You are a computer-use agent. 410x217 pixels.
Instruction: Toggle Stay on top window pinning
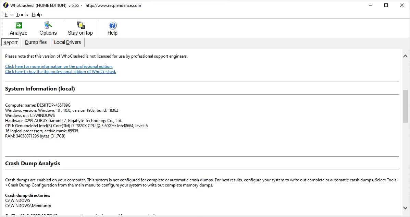pyautogui.click(x=80, y=28)
